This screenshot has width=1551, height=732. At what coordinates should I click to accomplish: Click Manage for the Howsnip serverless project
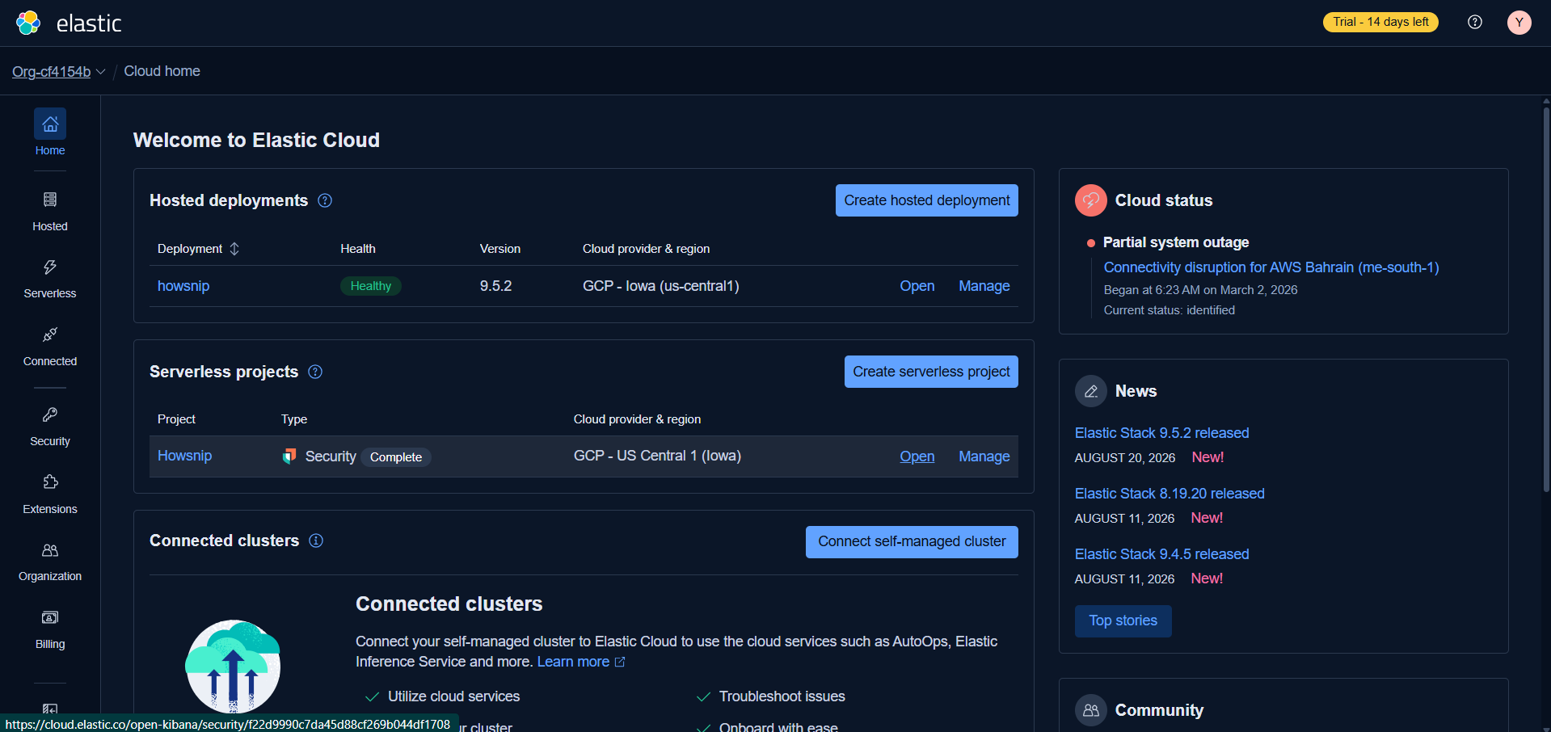984,456
